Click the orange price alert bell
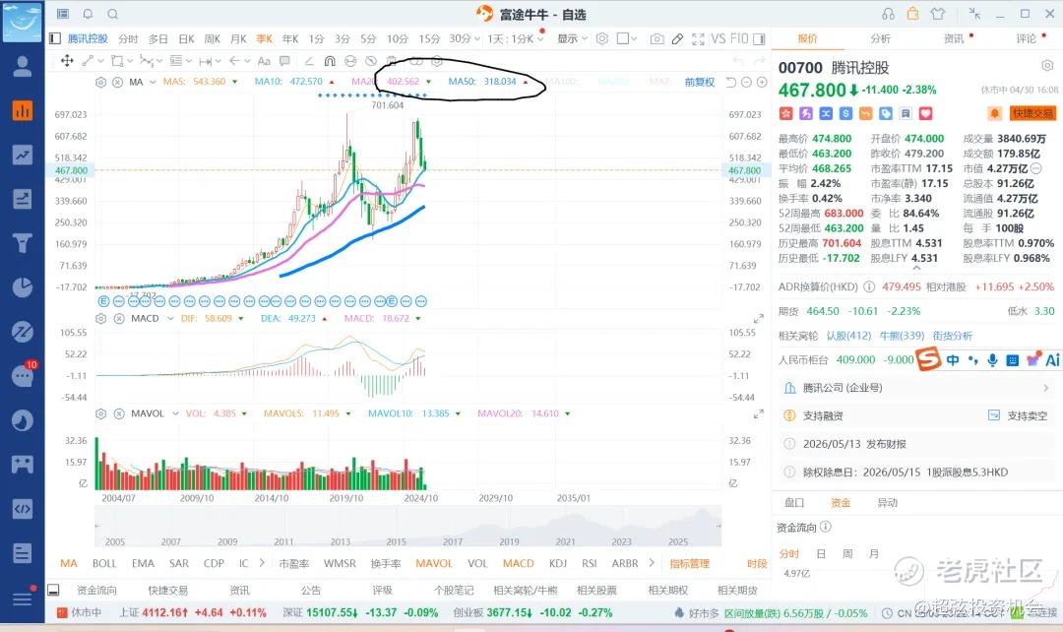This screenshot has width=1063, height=632. (x=994, y=113)
